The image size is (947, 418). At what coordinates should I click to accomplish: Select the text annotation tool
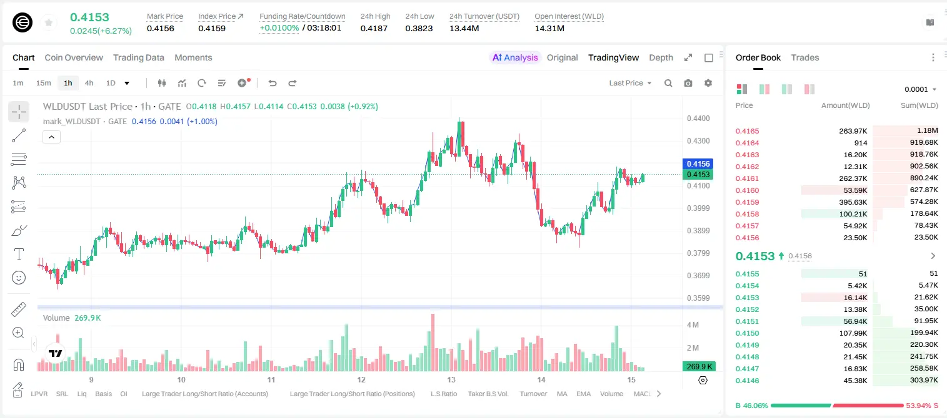(x=19, y=254)
